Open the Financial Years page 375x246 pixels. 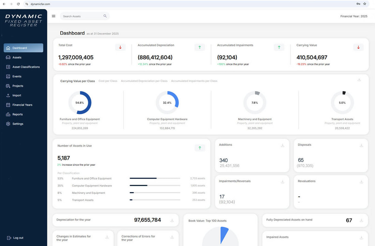(x=22, y=105)
